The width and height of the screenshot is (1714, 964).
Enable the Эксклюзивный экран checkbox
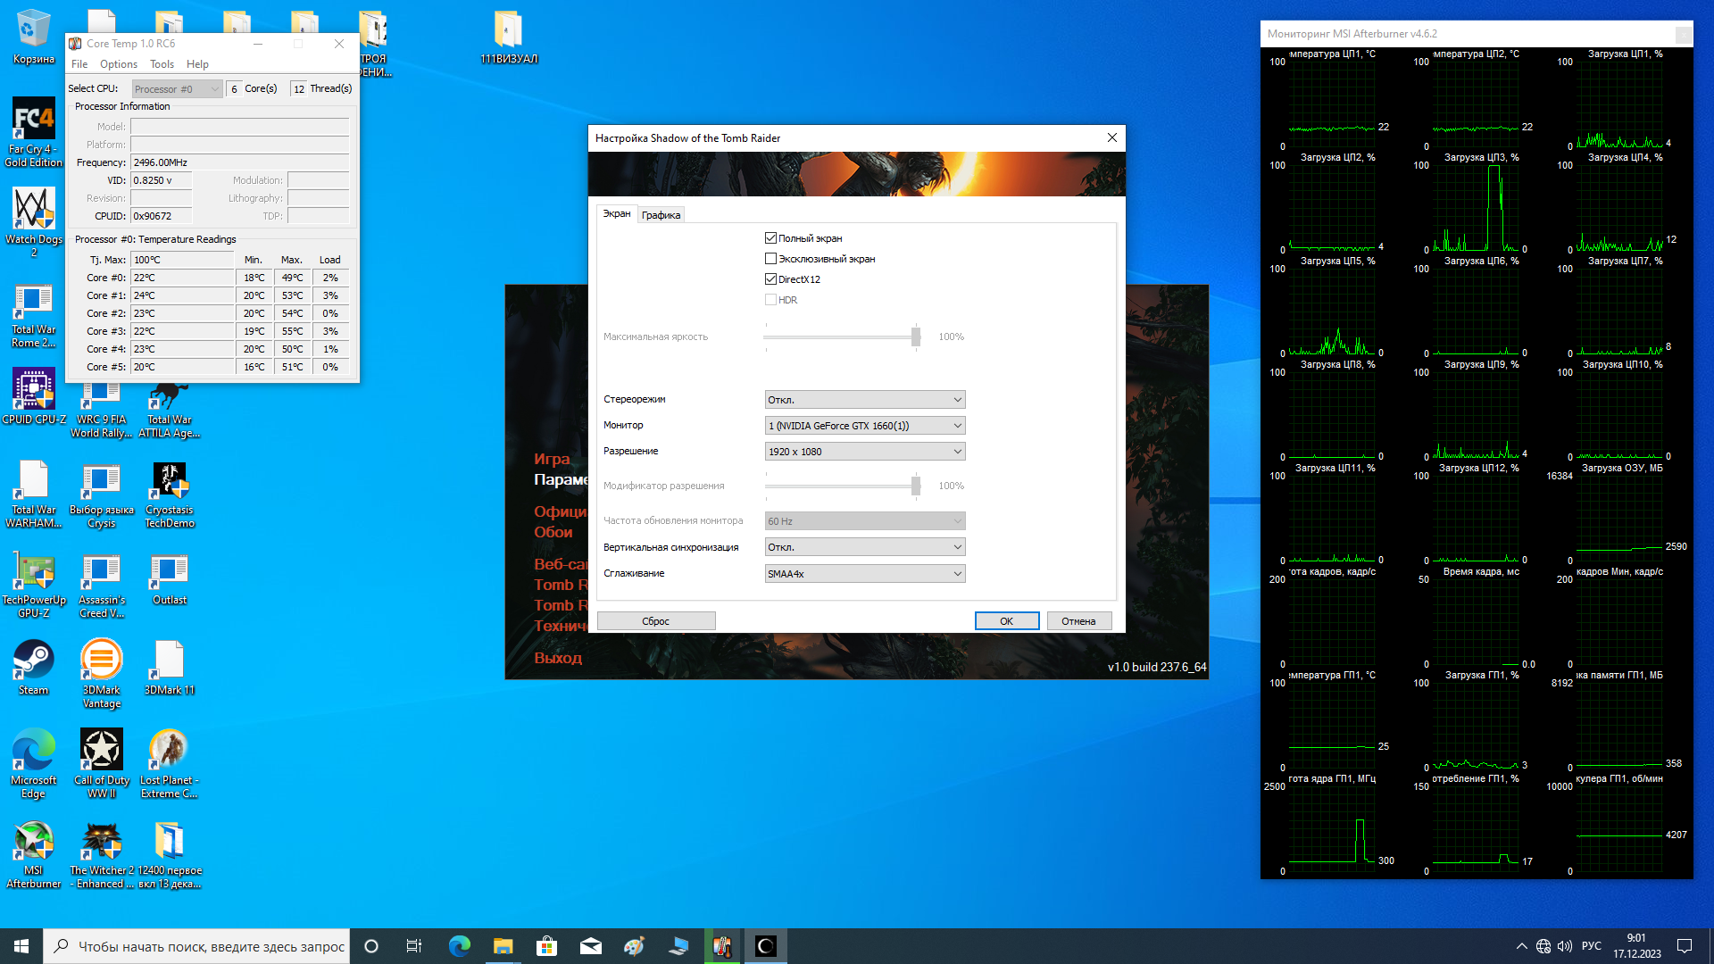click(770, 259)
